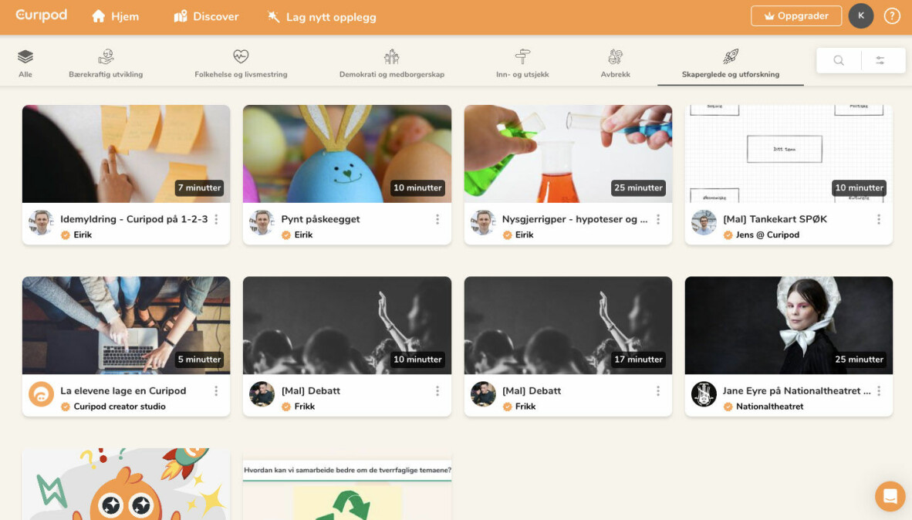
Task: Click the Nationaltheatret logo avatar
Action: pos(704,394)
